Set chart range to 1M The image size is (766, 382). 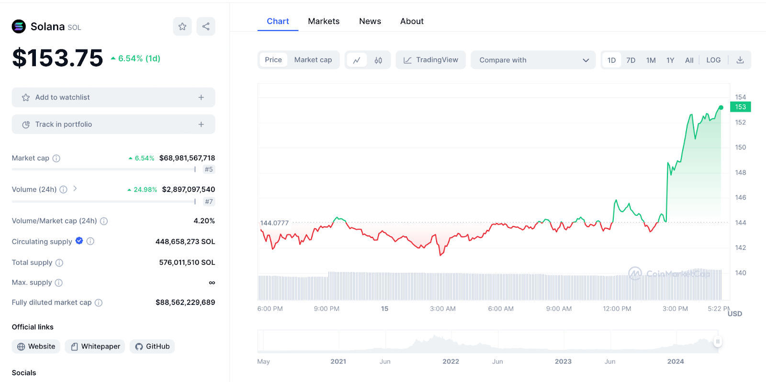[x=651, y=60]
